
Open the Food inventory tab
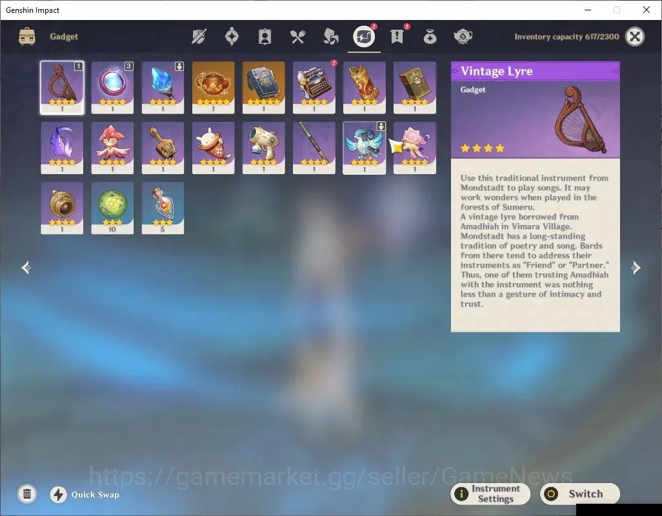pyautogui.click(x=297, y=37)
